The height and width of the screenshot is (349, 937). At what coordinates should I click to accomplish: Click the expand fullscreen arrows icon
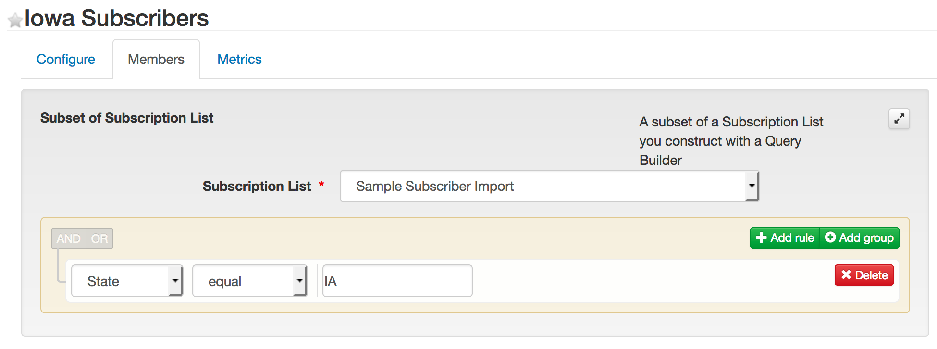[x=899, y=119]
